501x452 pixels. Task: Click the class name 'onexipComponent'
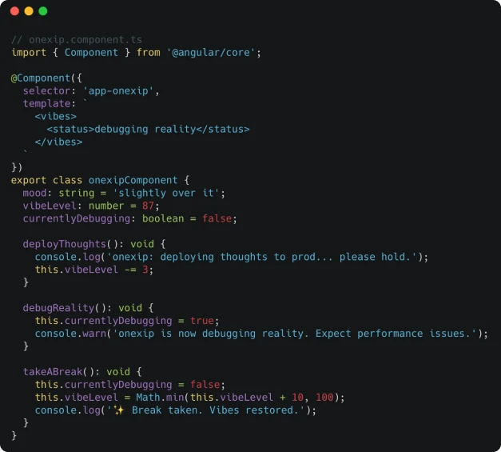pos(133,181)
